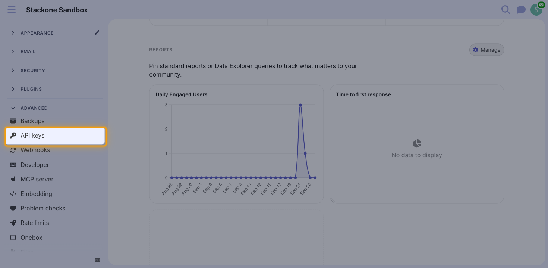Open Rate limits settings
Image resolution: width=548 pixels, height=268 pixels.
[55, 223]
